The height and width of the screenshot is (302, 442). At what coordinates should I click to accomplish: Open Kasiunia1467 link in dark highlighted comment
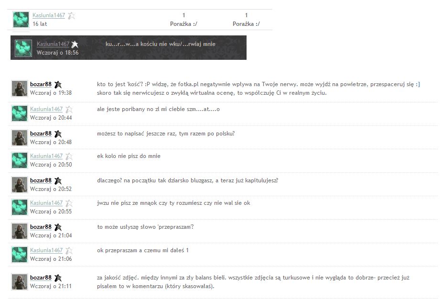53,44
